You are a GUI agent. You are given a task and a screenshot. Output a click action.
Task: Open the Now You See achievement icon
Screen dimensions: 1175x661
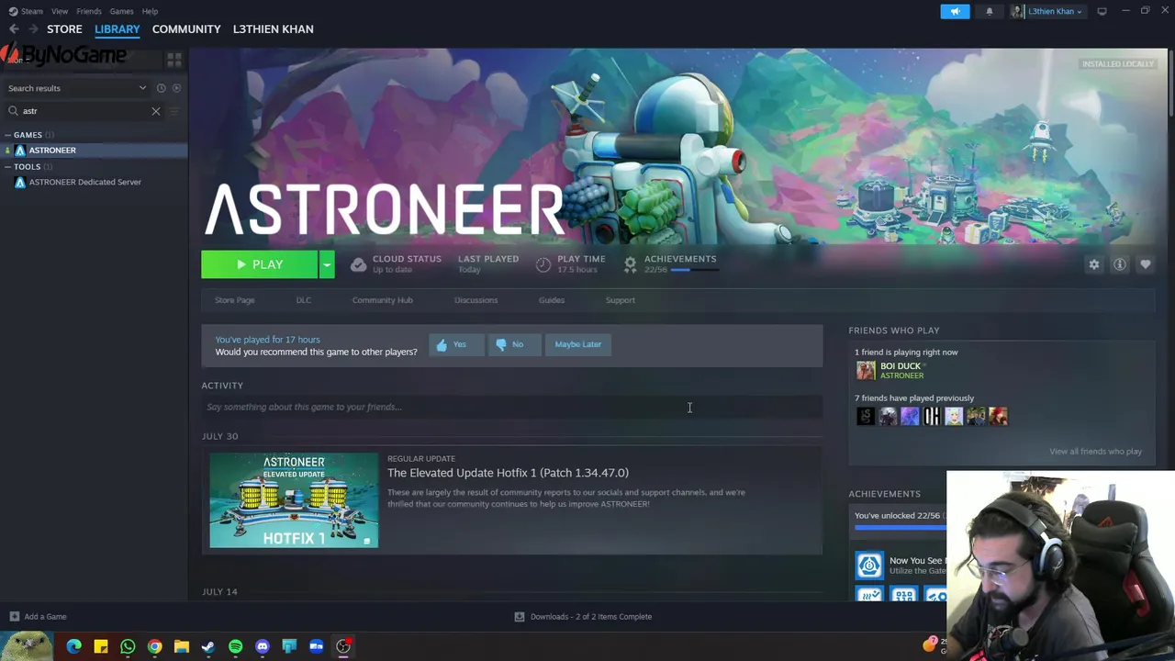pos(869,565)
